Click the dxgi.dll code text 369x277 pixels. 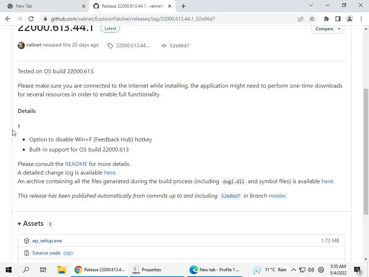[x=234, y=182]
